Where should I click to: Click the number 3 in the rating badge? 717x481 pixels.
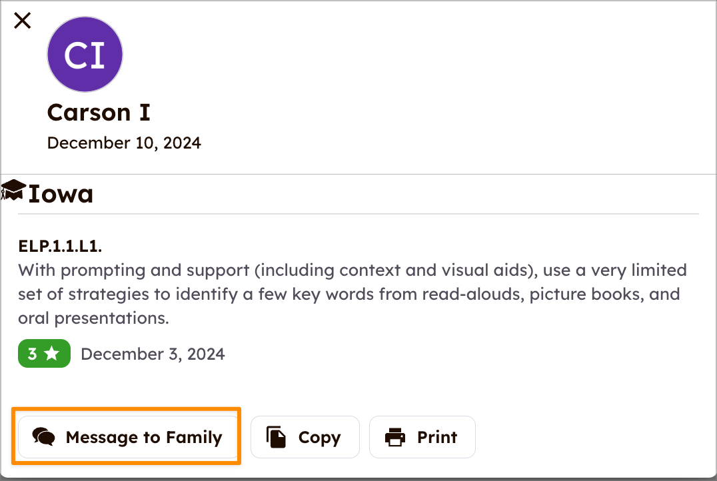(32, 354)
